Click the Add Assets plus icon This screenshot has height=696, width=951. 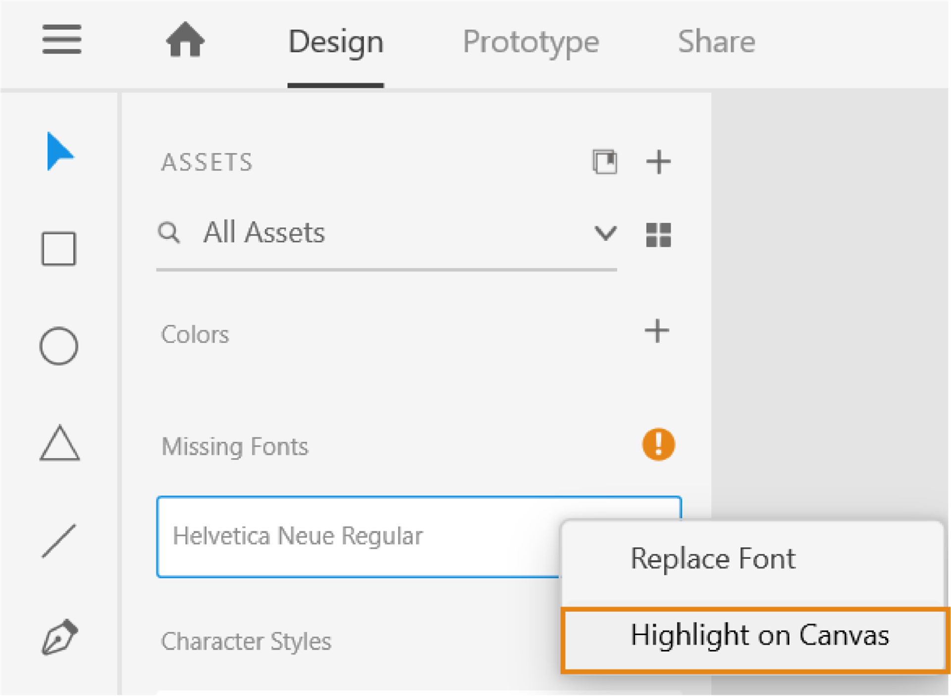coord(659,161)
